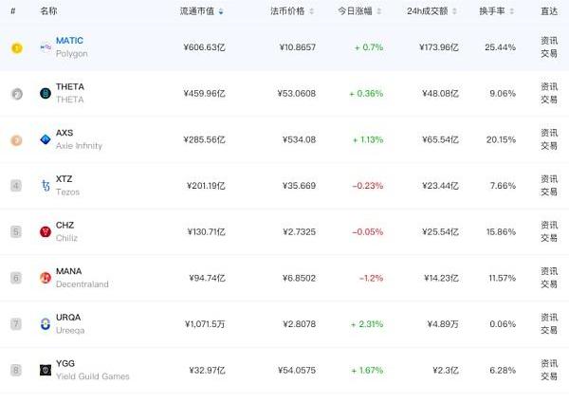The width and height of the screenshot is (569, 402).
Task: Click the Ureeqa URQA logo icon
Action: pos(46,323)
